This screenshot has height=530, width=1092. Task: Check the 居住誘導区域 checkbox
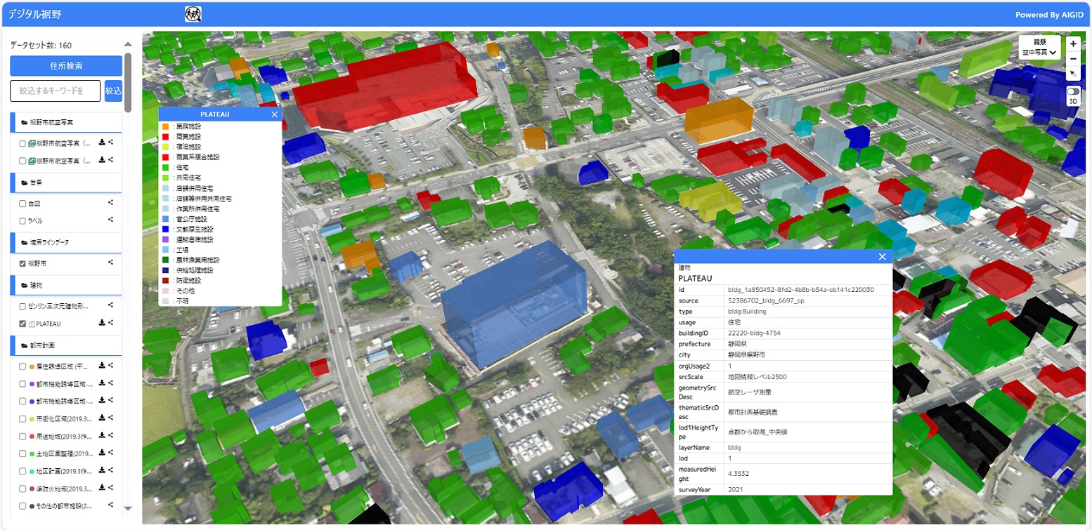pyautogui.click(x=22, y=366)
